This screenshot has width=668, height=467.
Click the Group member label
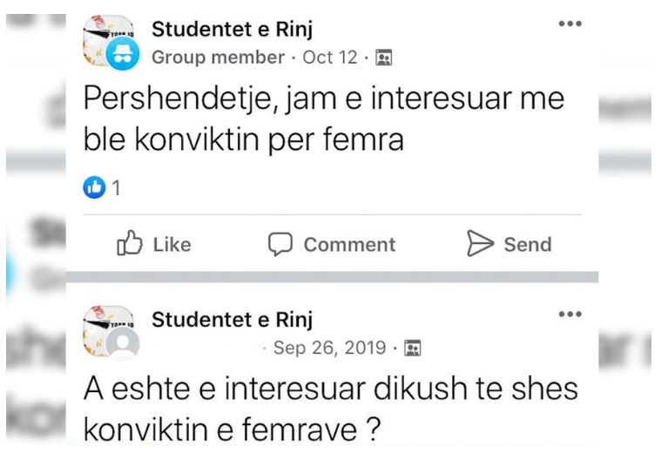tap(218, 58)
